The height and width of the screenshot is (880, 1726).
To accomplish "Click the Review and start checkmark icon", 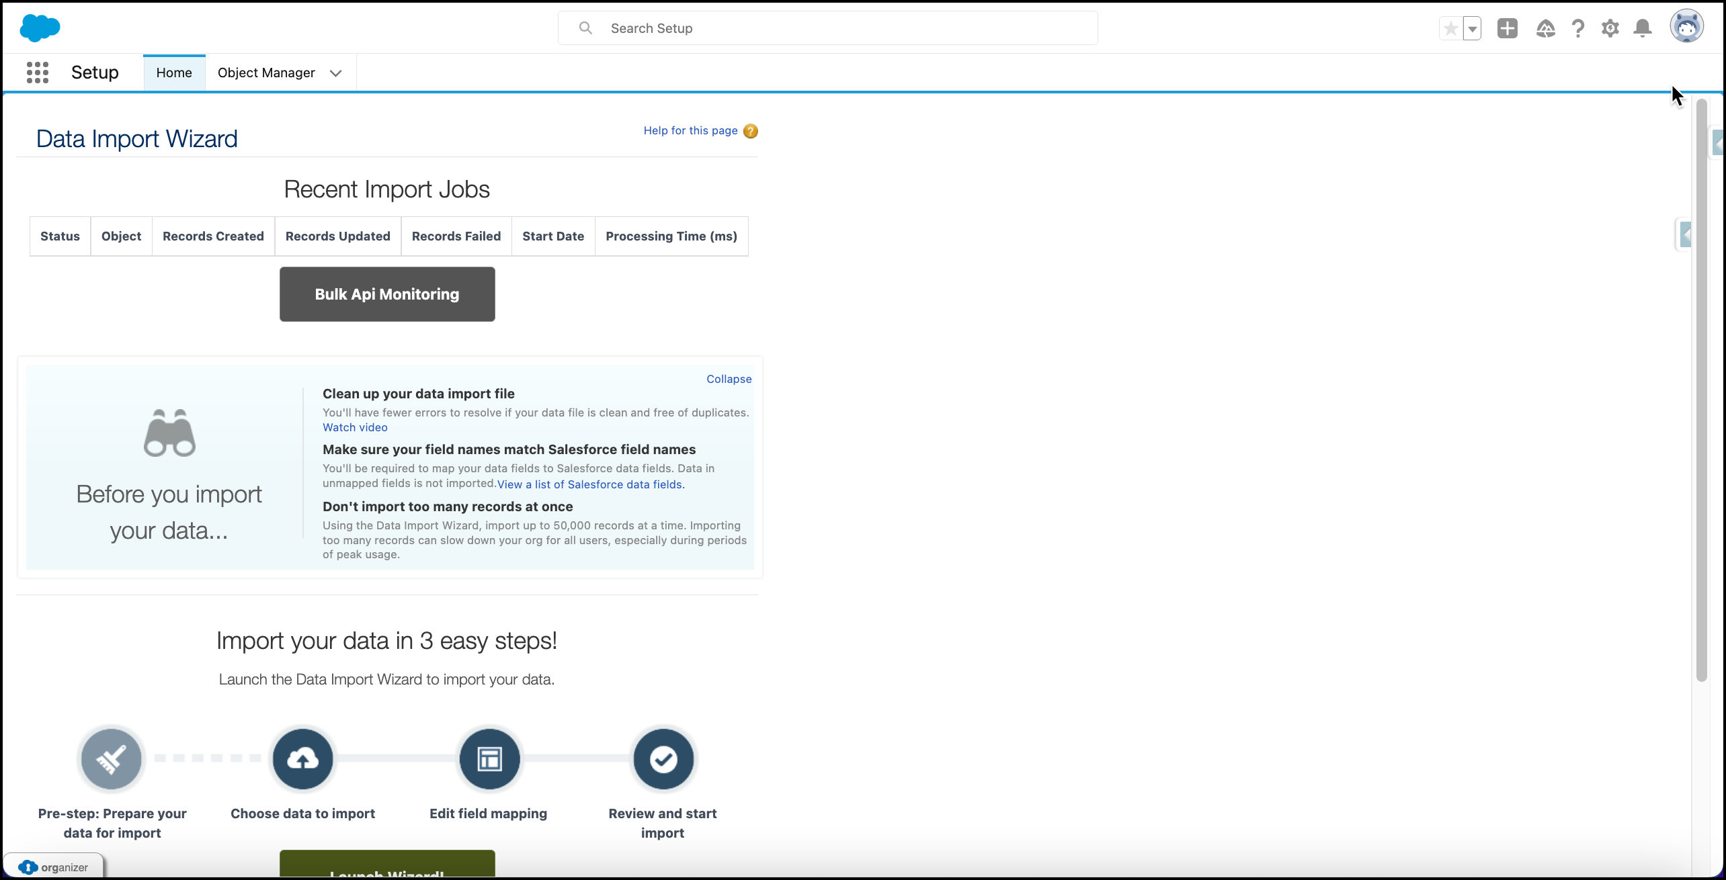I will tap(663, 759).
